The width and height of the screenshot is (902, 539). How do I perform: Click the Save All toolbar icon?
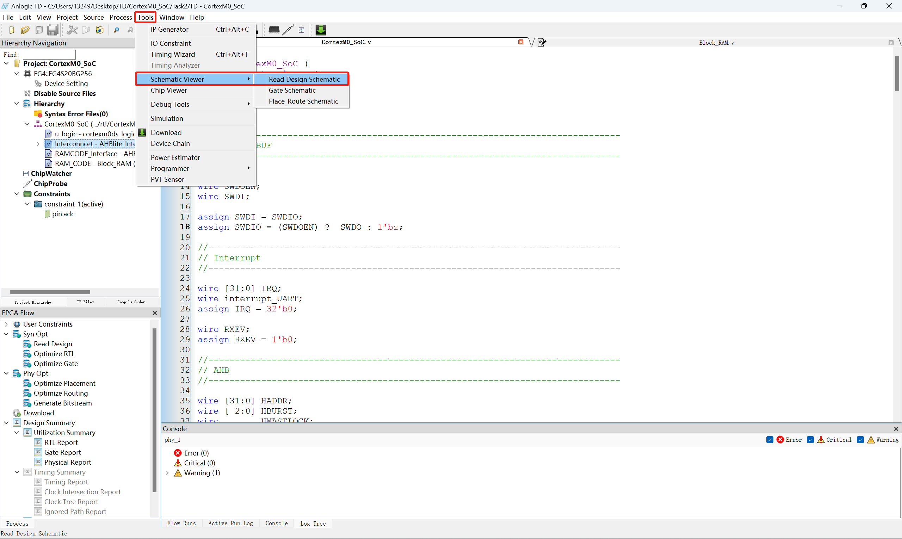[53, 30]
